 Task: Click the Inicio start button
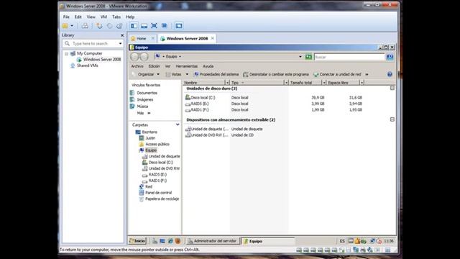coord(137,241)
